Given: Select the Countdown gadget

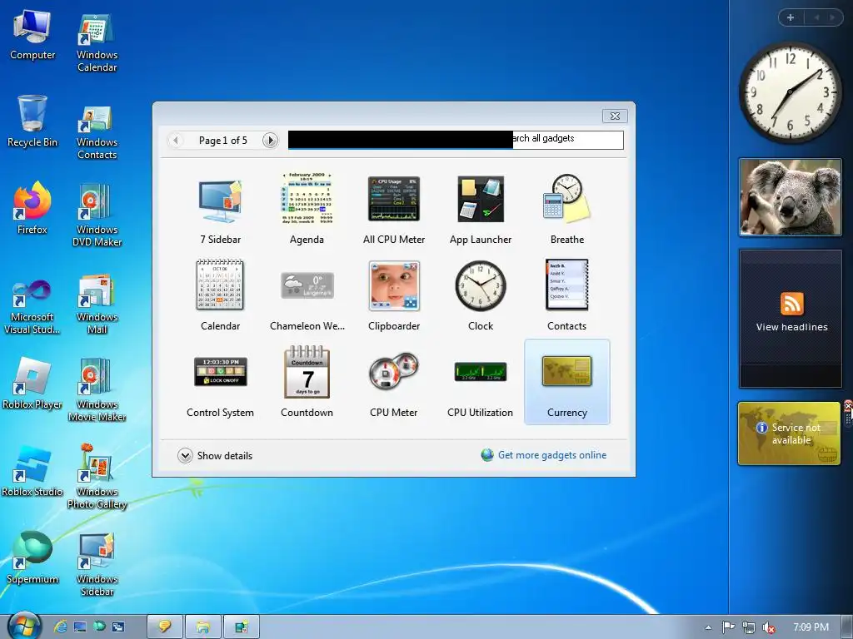Looking at the screenshot, I should point(307,382).
